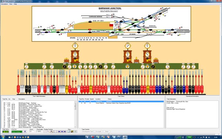Viewport: 222px width, 139px height.
Task: Click the third View panel icon
Action: pyautogui.click(x=75, y=132)
